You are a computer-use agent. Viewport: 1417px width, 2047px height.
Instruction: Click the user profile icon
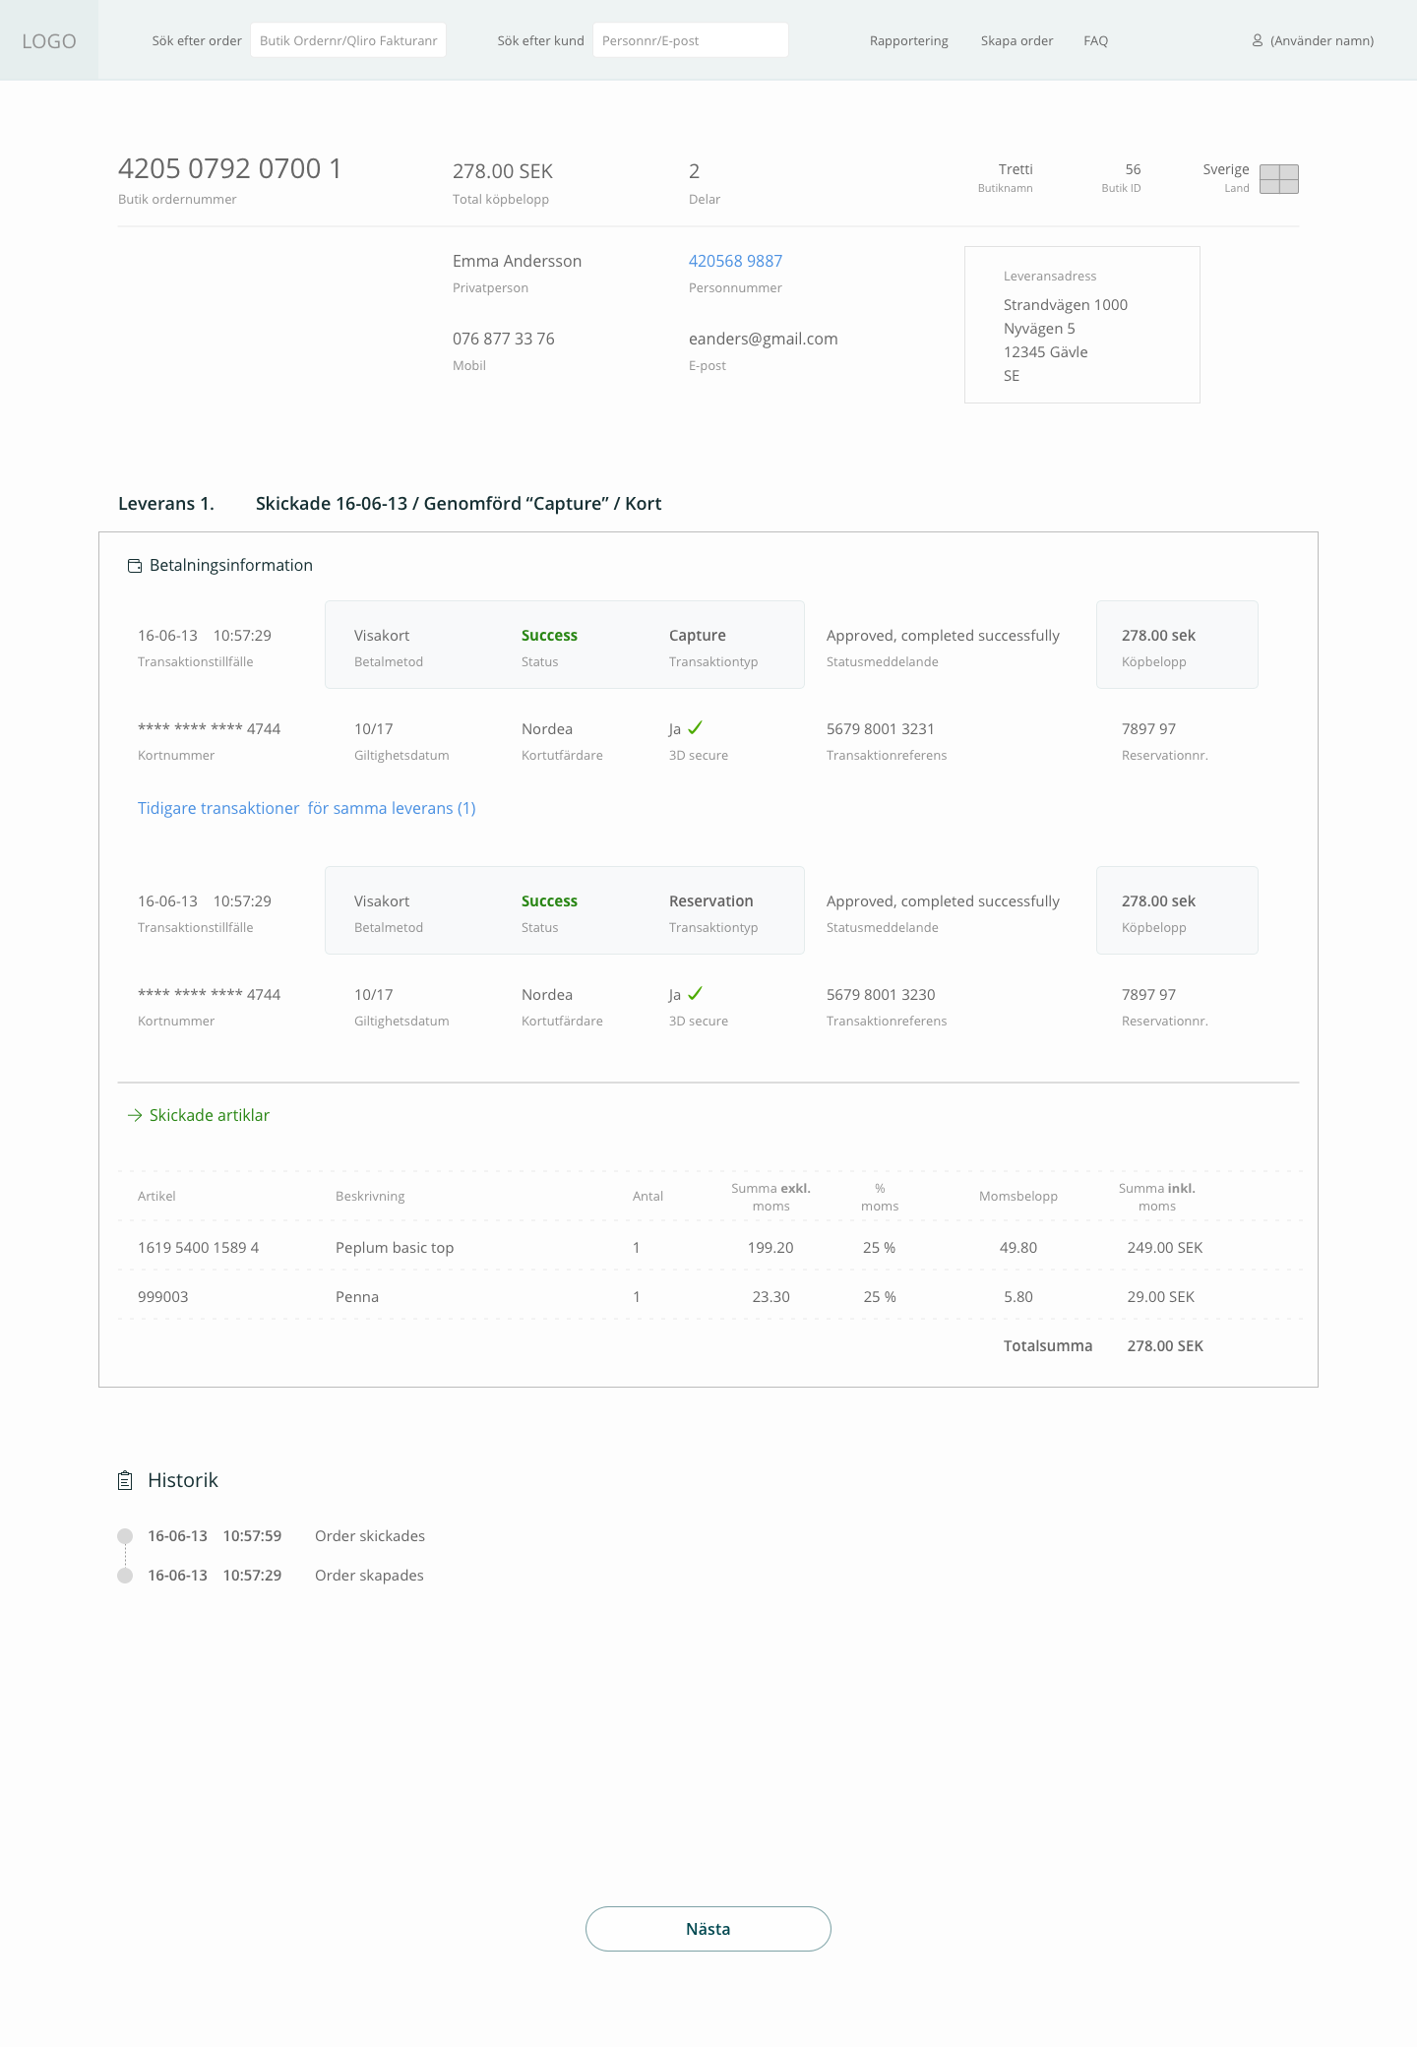pyautogui.click(x=1257, y=41)
